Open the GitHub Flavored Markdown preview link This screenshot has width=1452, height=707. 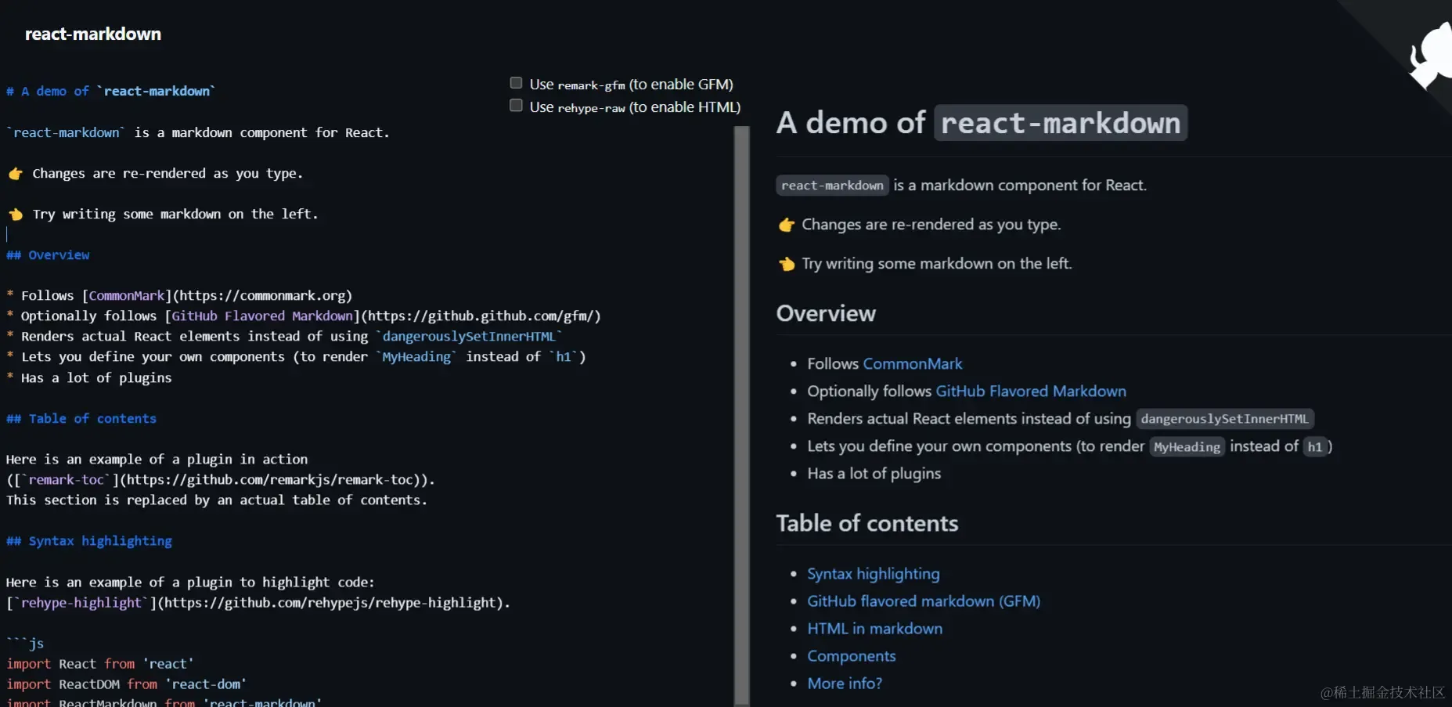pos(1031,391)
